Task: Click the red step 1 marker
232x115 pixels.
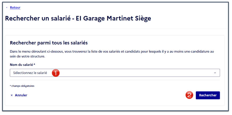Action: point(56,73)
